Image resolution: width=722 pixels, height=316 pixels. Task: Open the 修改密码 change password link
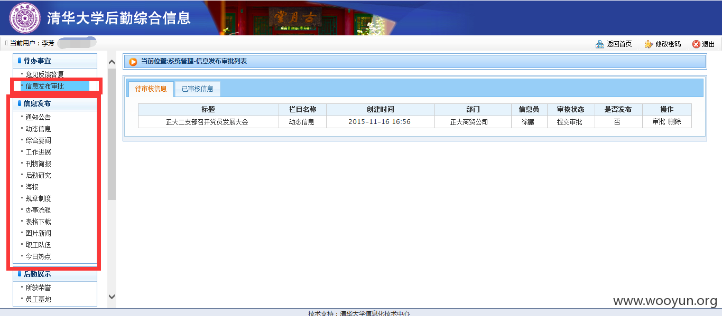668,44
